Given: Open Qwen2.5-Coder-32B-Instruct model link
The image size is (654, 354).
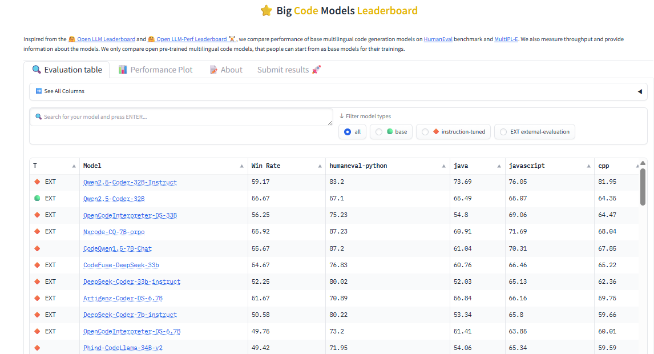Looking at the screenshot, I should 130,182.
